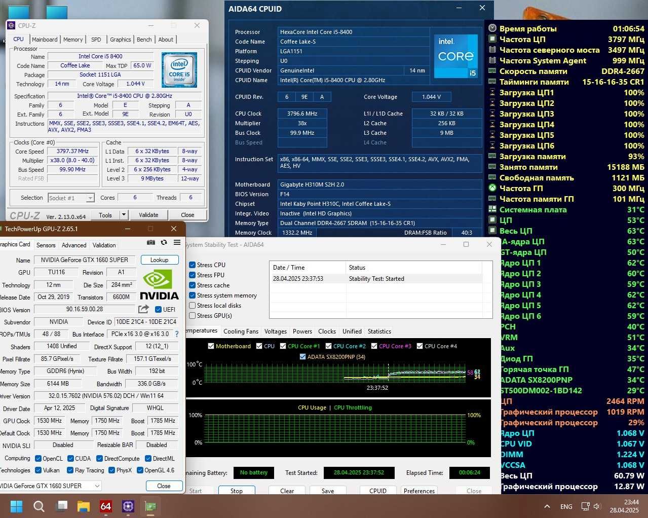Click the Gigabyte H310M S2H 2.0 motherboard value
Image resolution: width=648 pixels, height=518 pixels.
tap(379, 184)
